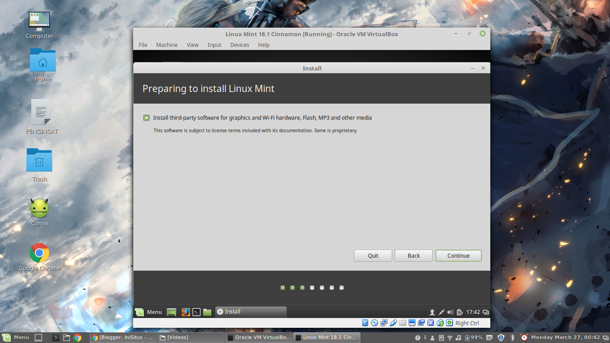Click the guest show desktop icon
The width and height of the screenshot is (610, 343).
click(x=171, y=312)
